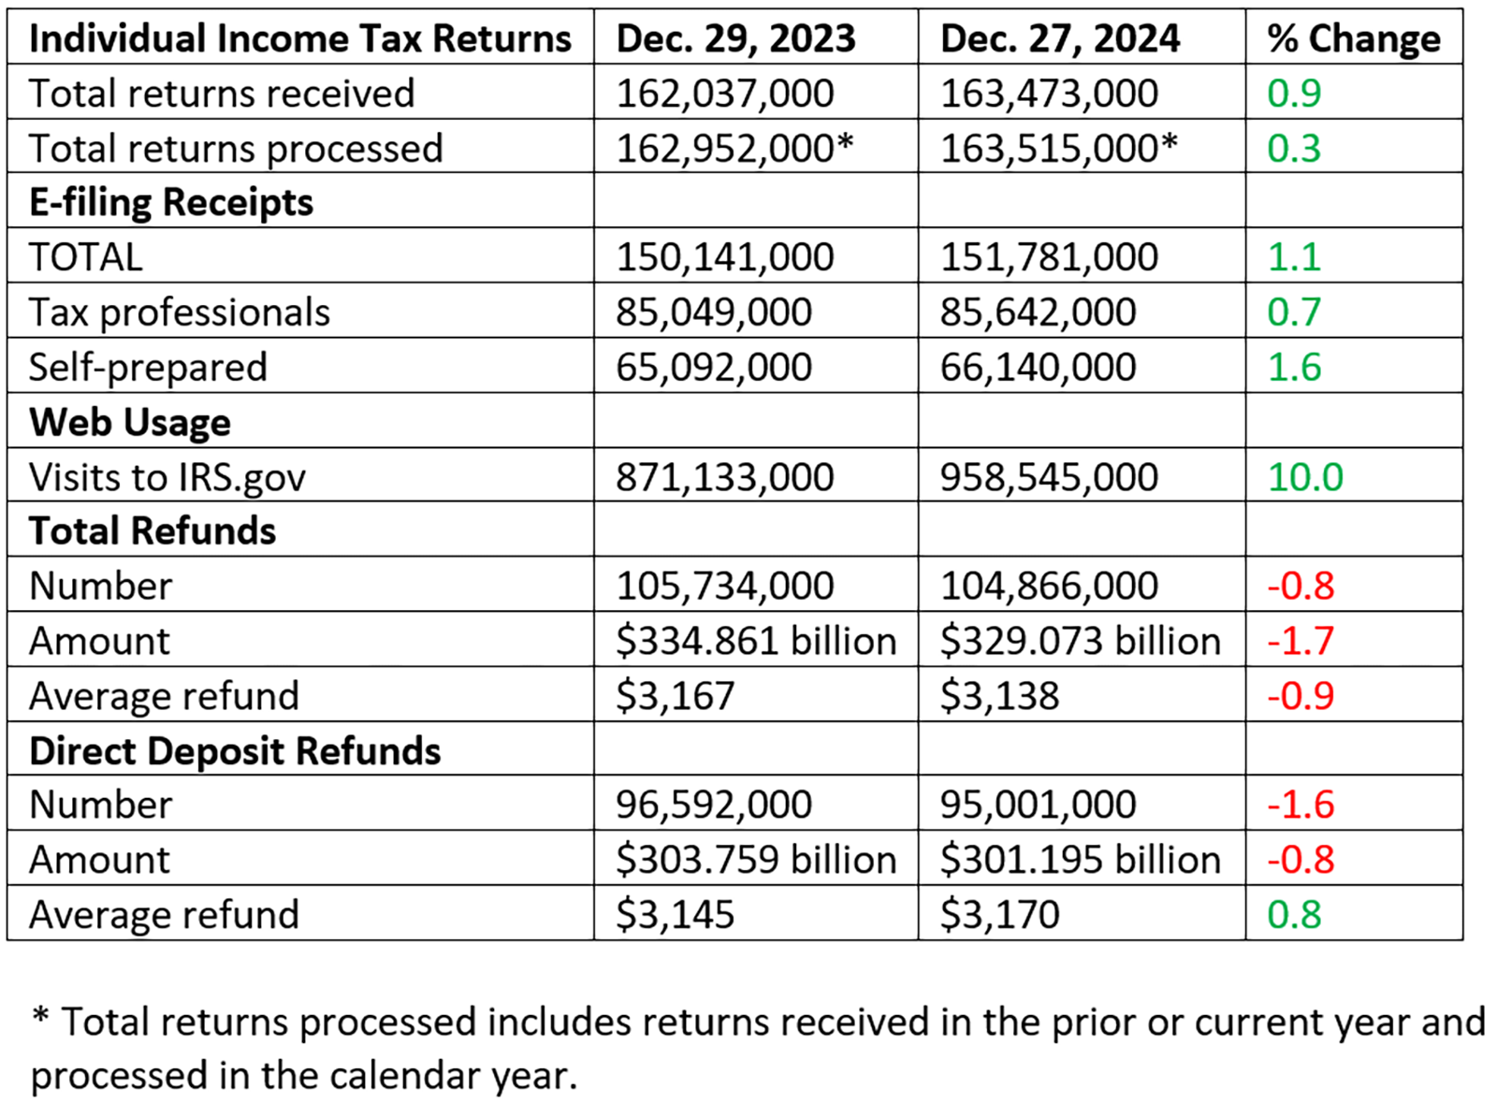This screenshot has width=1497, height=1103.
Task: Select the $334.861 billion amount cell
Action: (x=755, y=642)
